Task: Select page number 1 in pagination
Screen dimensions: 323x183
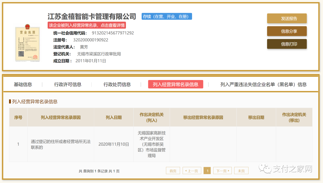Action: (x=207, y=171)
